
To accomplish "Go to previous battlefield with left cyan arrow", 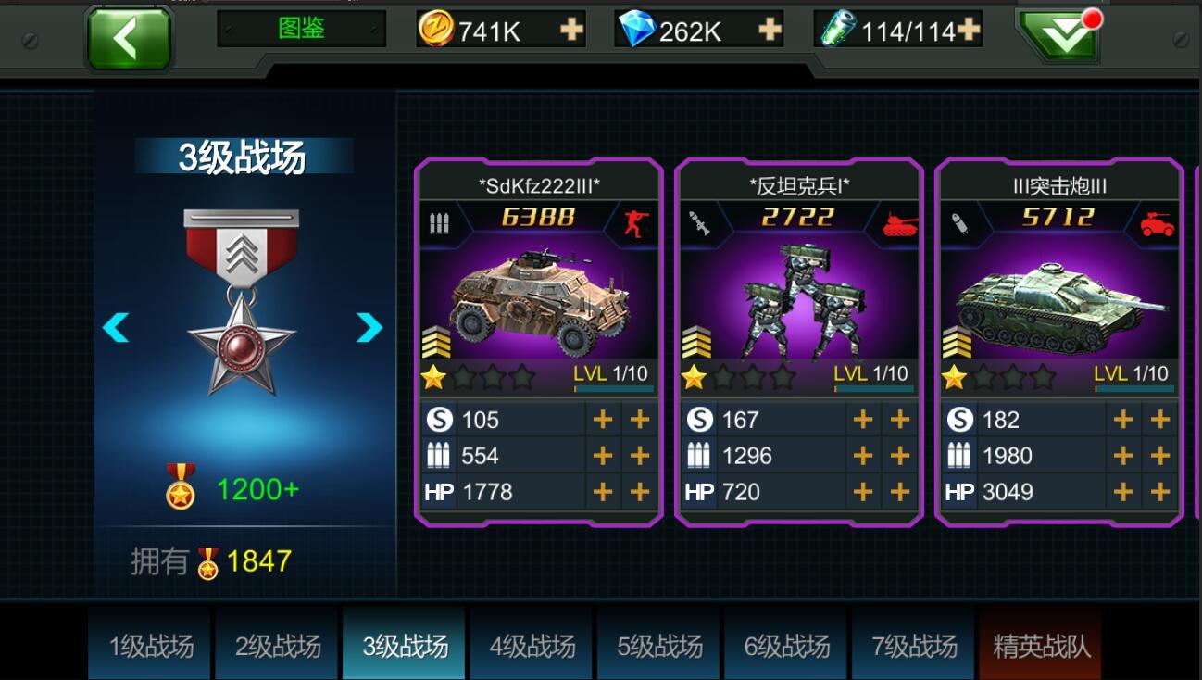I will pyautogui.click(x=116, y=327).
